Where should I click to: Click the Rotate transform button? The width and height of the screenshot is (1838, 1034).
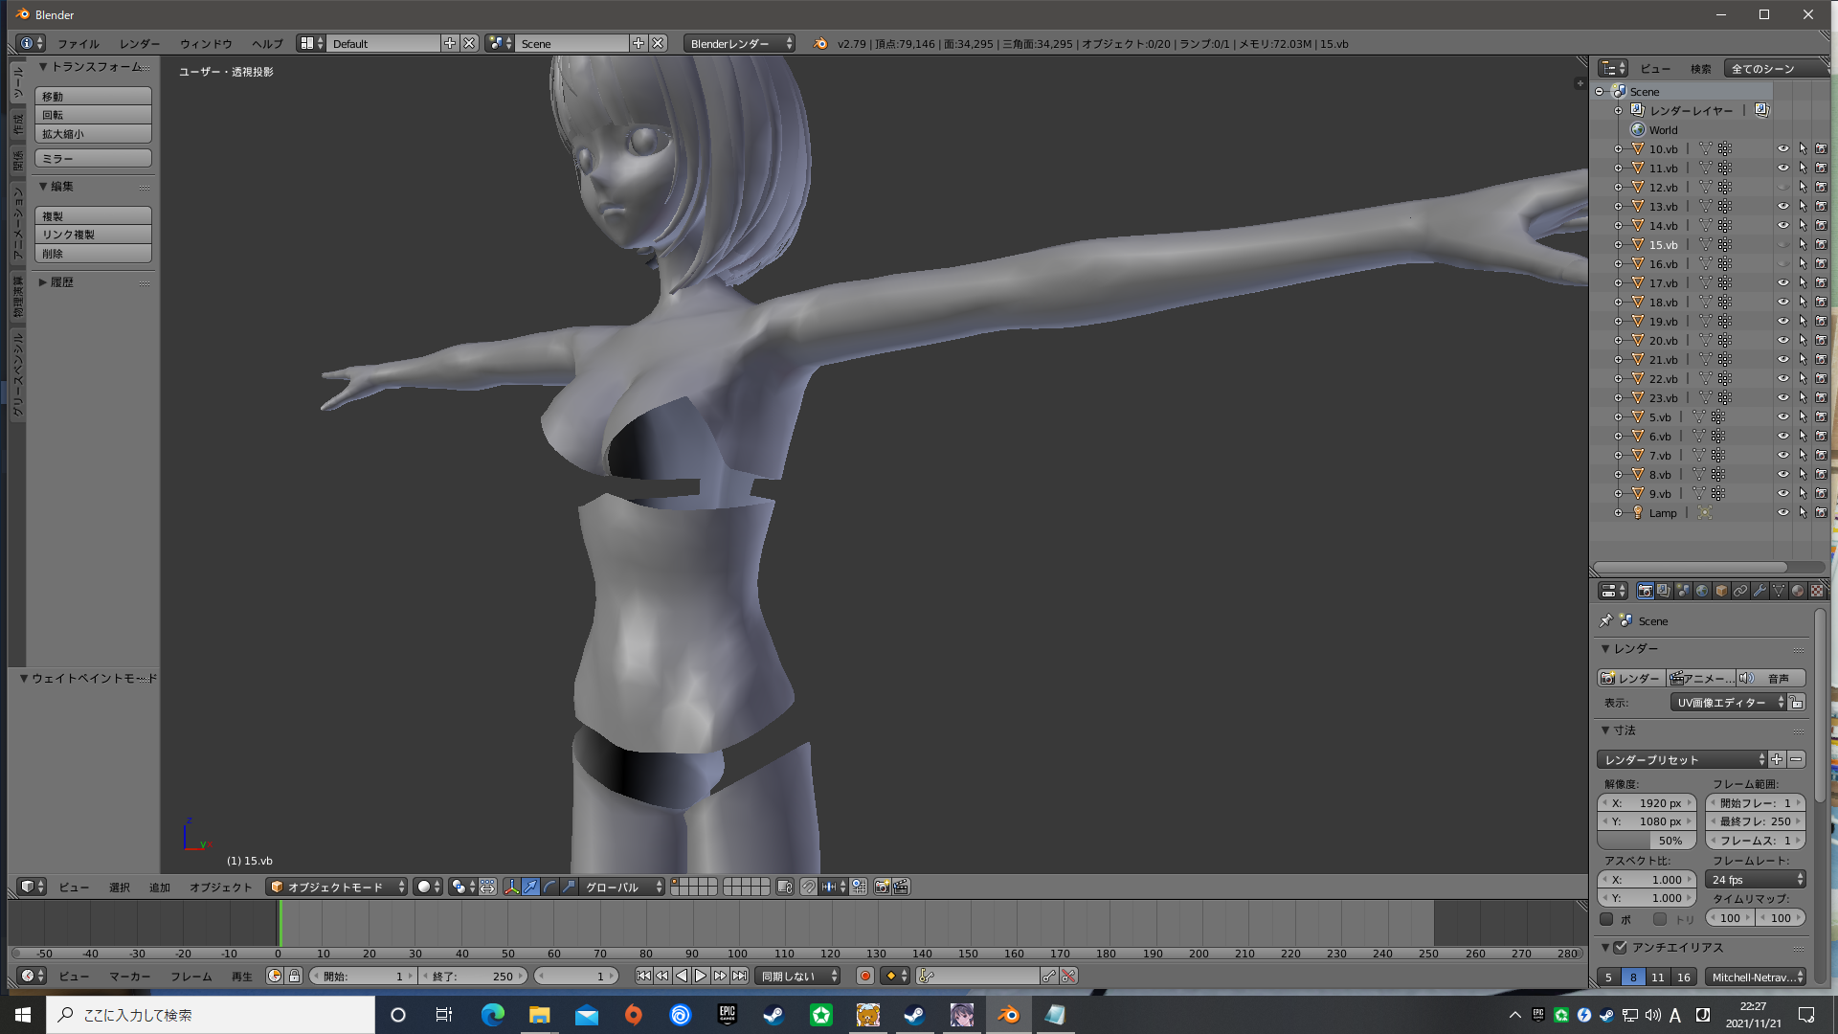(x=93, y=115)
